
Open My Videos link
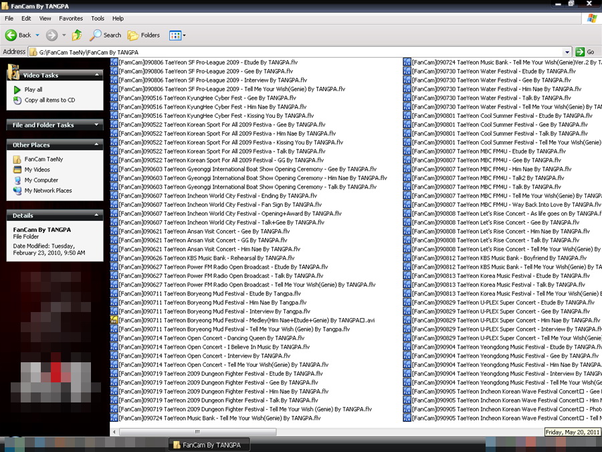click(37, 169)
